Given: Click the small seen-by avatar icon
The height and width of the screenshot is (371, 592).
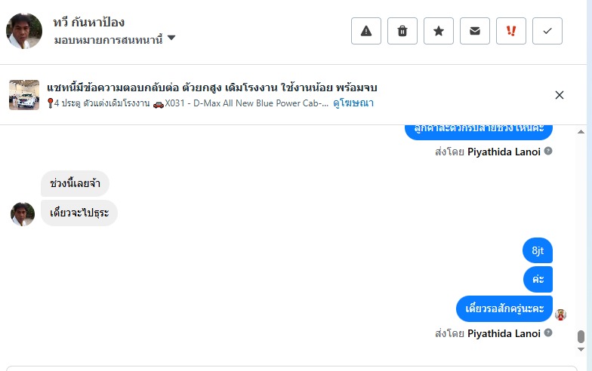Looking at the screenshot, I should 560,314.
